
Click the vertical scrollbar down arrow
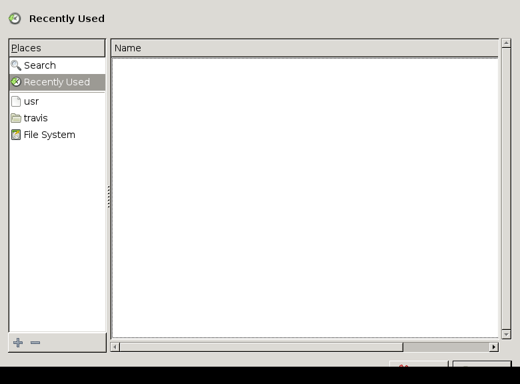(x=506, y=335)
